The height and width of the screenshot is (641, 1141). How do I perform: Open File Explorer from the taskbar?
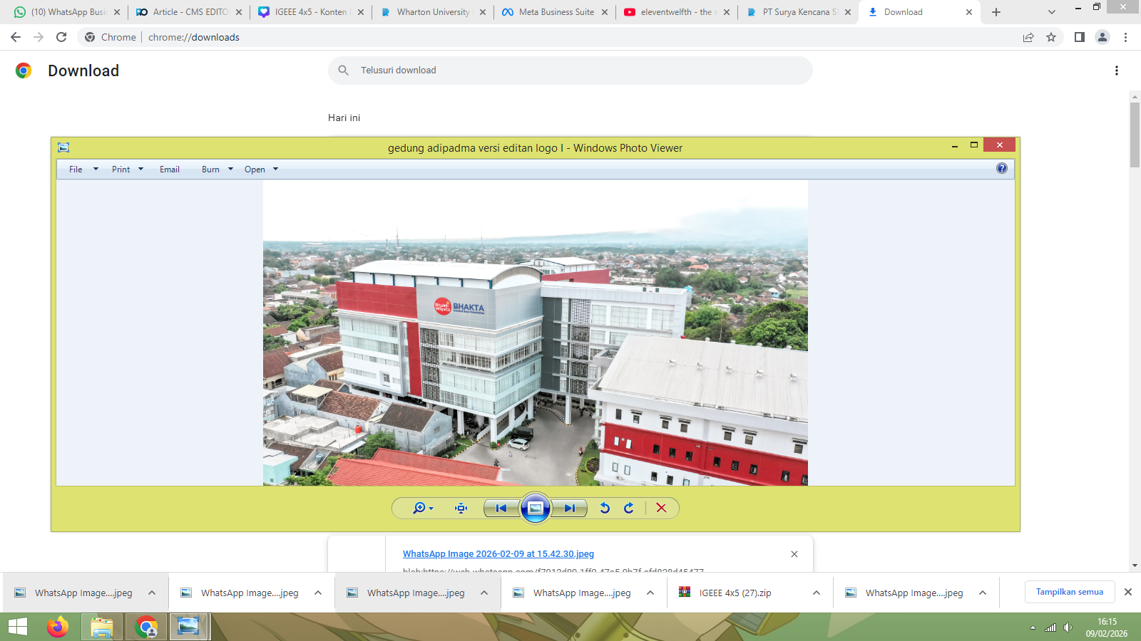tap(102, 627)
